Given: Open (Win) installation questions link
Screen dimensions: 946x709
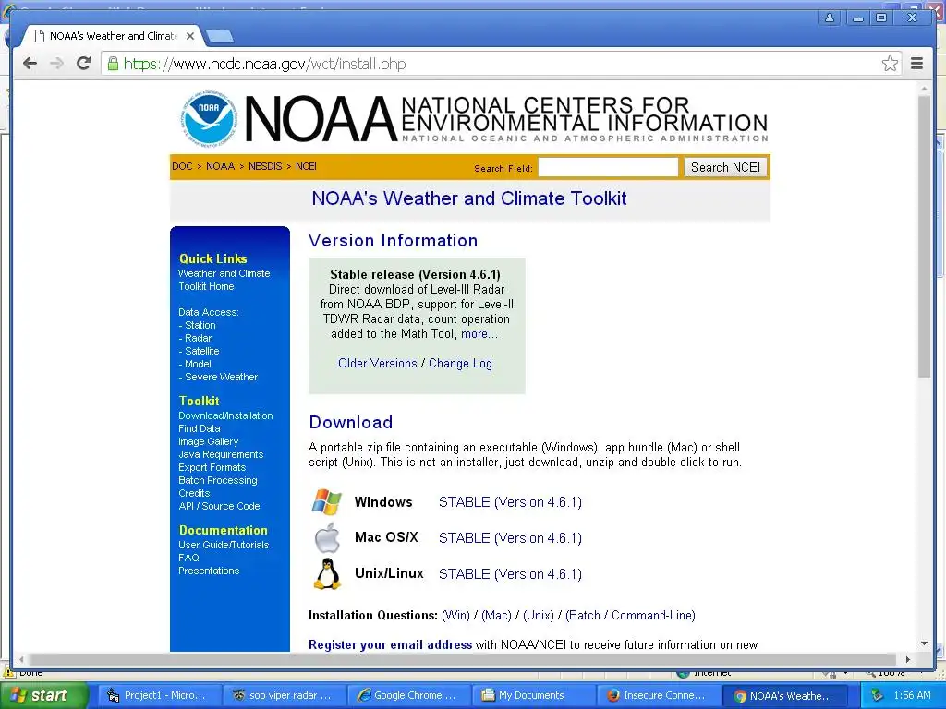Looking at the screenshot, I should (455, 616).
